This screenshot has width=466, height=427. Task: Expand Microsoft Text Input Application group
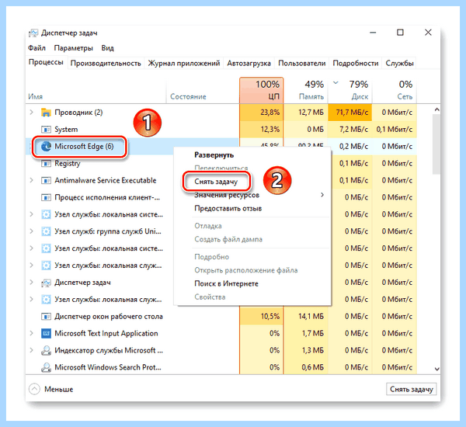pyautogui.click(x=32, y=333)
